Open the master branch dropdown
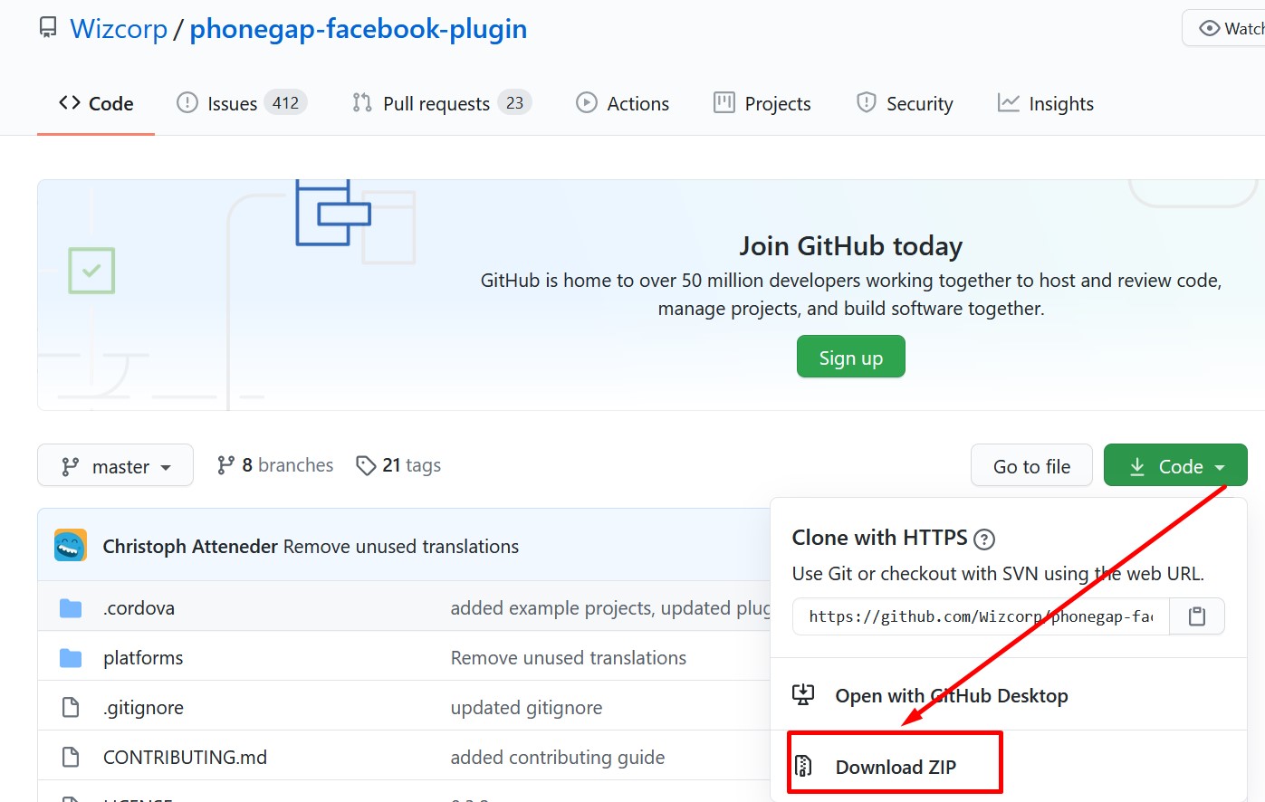 [115, 465]
